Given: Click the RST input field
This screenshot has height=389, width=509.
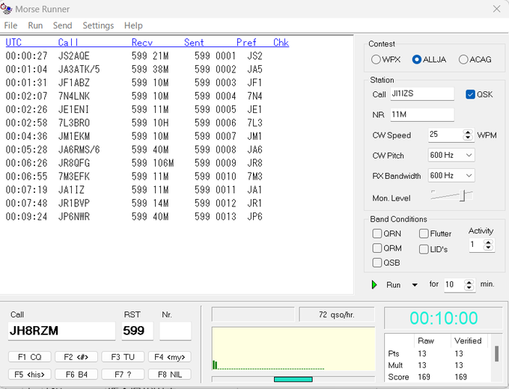Looking at the screenshot, I should [x=137, y=331].
